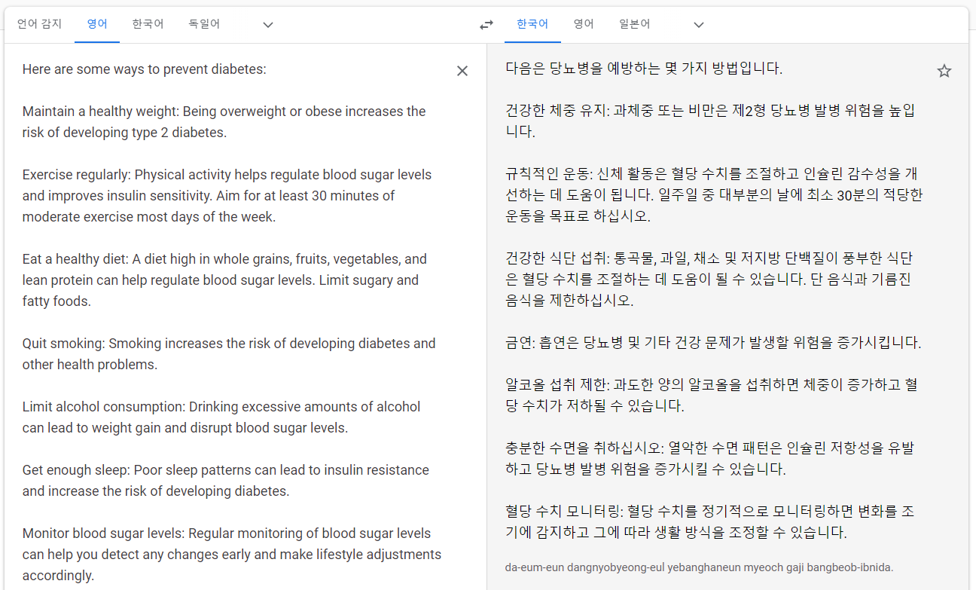Choose 영어 as the source language
Image resolution: width=976 pixels, height=590 pixels.
click(x=97, y=24)
